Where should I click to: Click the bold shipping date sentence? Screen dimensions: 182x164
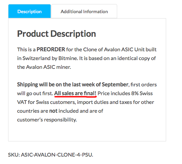pos(73,85)
